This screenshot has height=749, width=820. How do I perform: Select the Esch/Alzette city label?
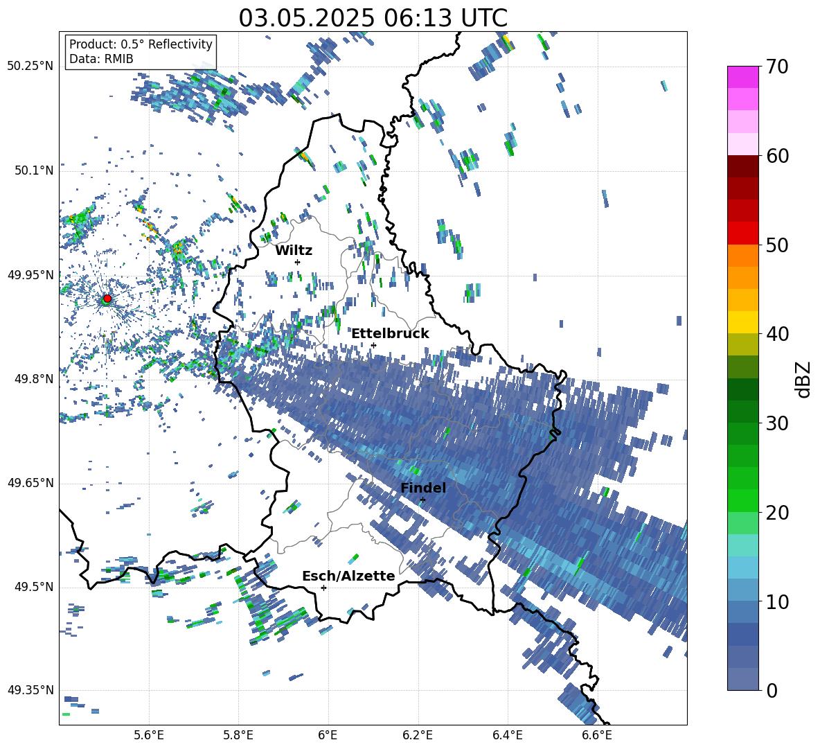(x=348, y=576)
